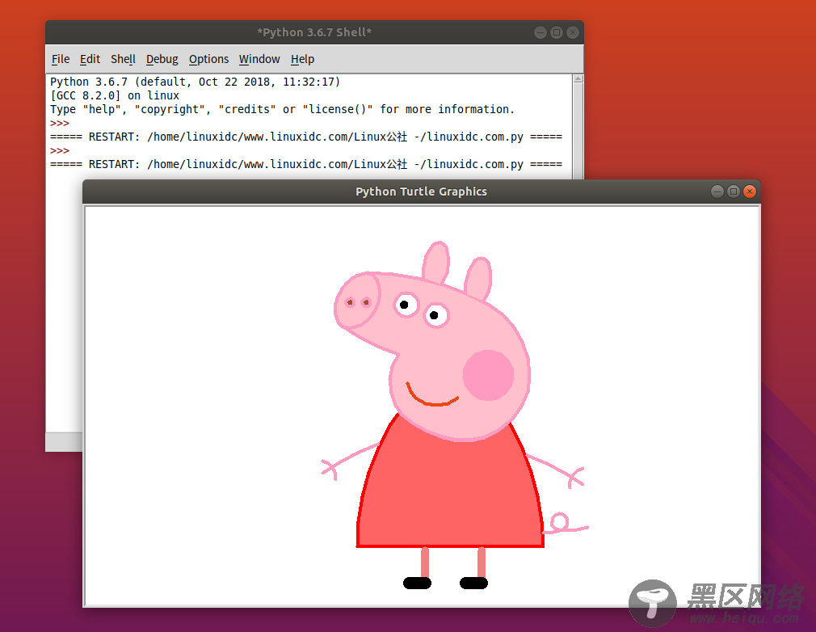Viewport: 816px width, 632px height.
Task: Click the Python Turtle Graphics title bar
Action: click(421, 192)
